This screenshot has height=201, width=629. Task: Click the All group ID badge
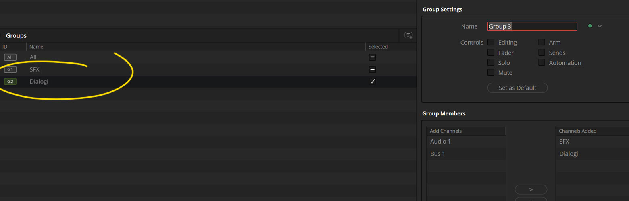[x=10, y=57]
